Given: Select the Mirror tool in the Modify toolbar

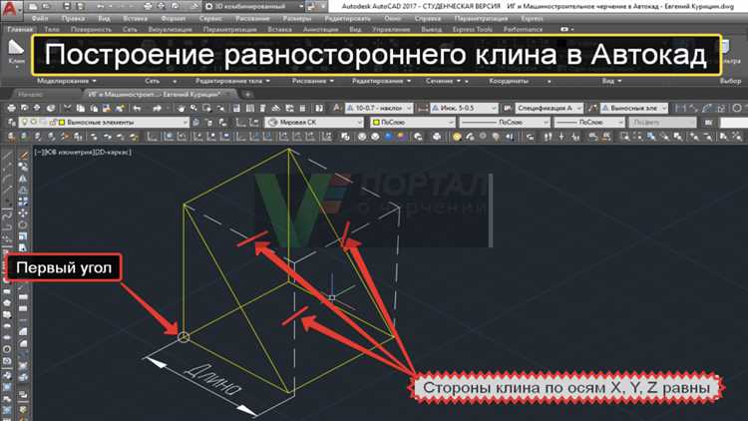Looking at the screenshot, I should [x=23, y=179].
